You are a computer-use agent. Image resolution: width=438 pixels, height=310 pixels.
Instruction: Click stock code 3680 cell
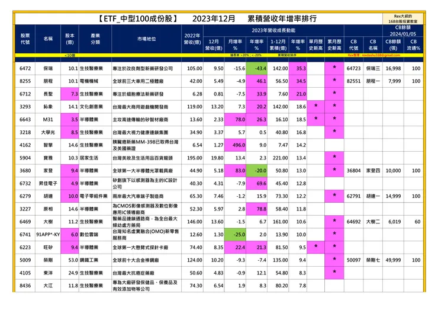(x=25, y=171)
